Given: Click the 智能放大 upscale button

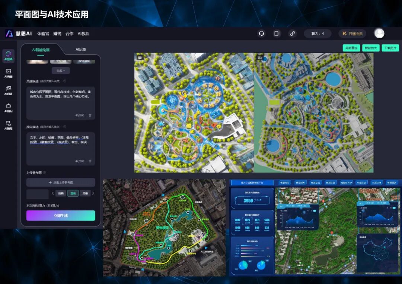Looking at the screenshot, I should coord(371,48).
